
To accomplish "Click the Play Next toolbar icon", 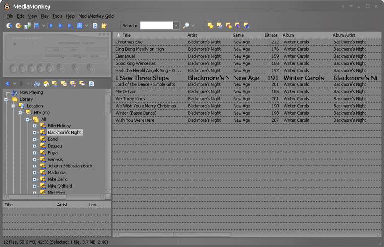I will [x=61, y=25].
